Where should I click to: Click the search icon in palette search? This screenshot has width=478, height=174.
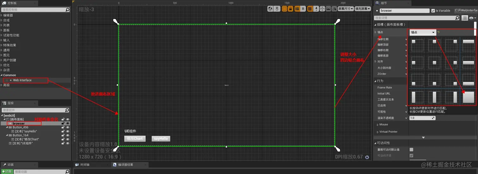67,10
